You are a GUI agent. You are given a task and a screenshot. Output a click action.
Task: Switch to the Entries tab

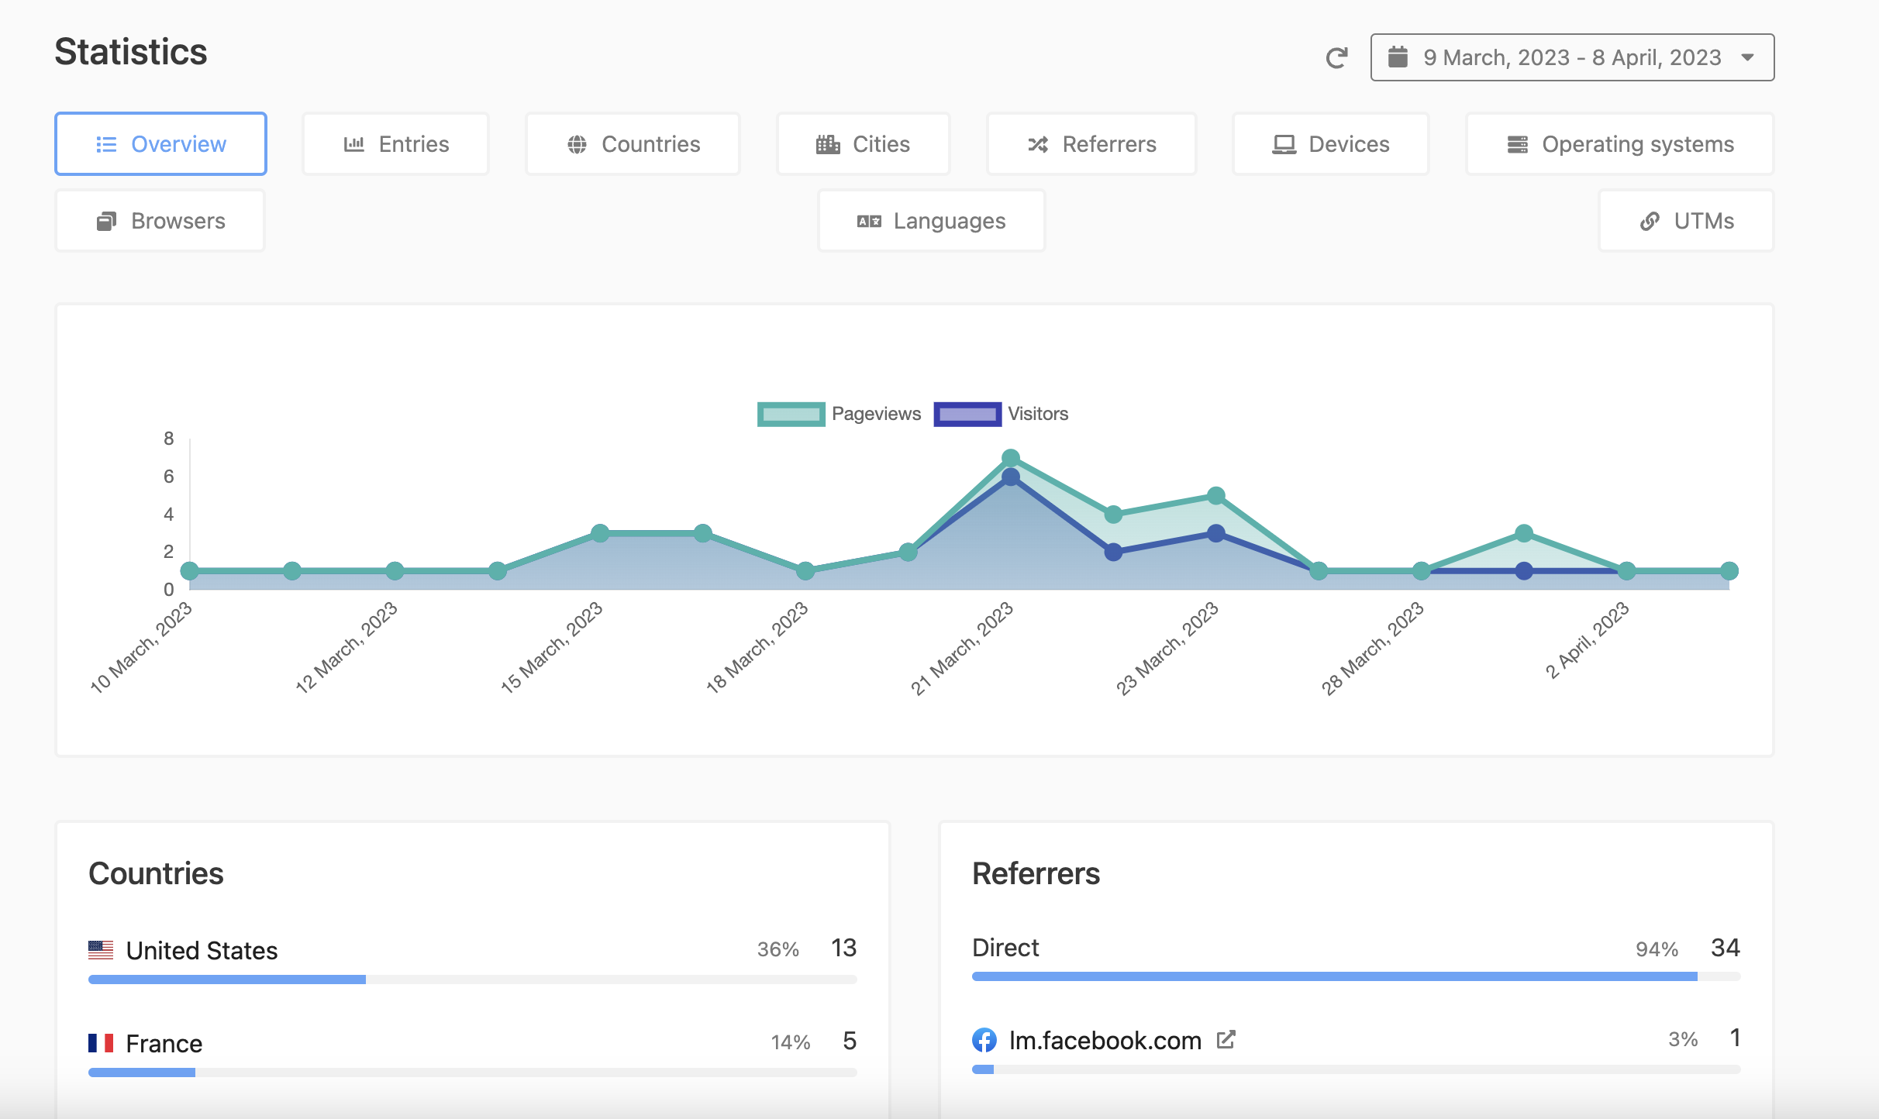point(395,144)
